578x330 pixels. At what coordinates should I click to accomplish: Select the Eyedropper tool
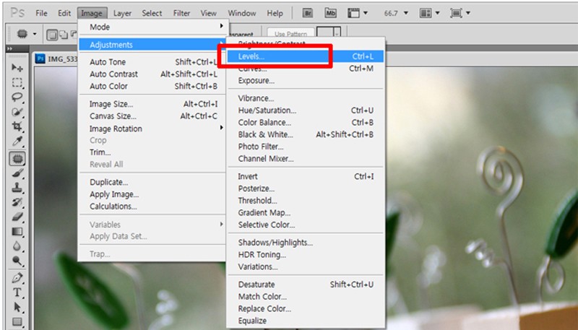17,141
